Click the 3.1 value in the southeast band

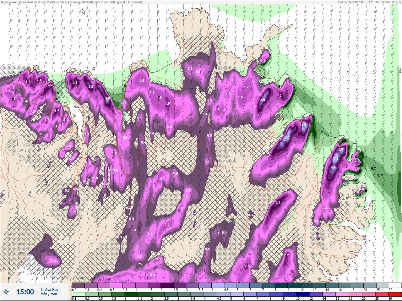278,202
